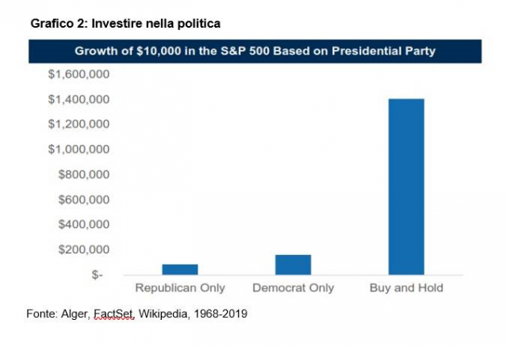Click the Democrat Only bar
The image size is (507, 346).
293,264
